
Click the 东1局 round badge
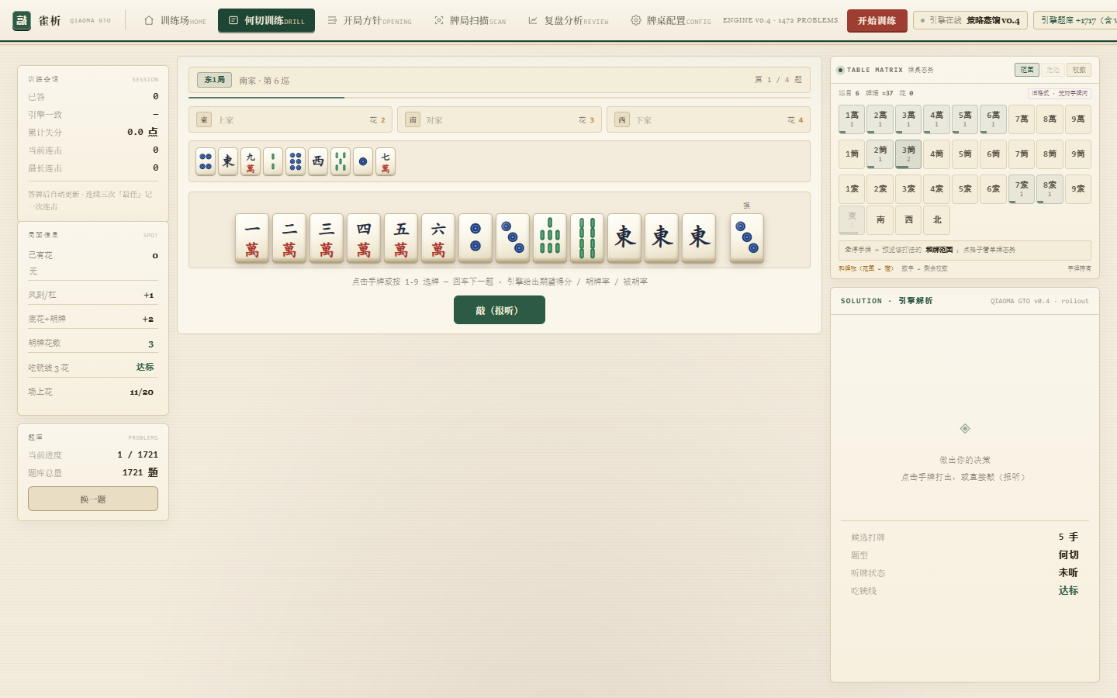(215, 80)
